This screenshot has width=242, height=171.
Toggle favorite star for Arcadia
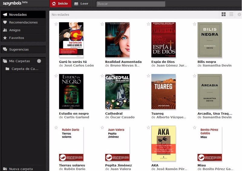tap(195, 76)
